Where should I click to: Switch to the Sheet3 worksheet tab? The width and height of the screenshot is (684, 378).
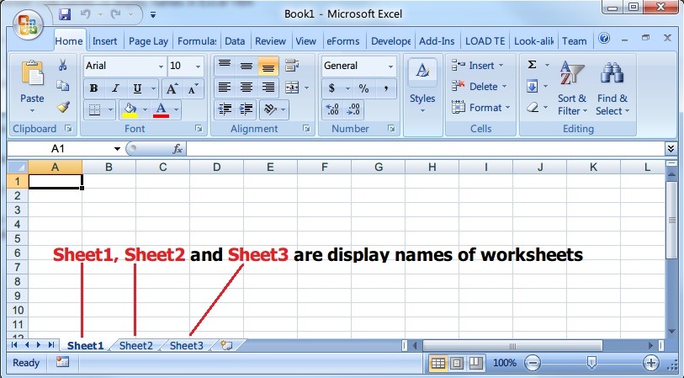186,346
